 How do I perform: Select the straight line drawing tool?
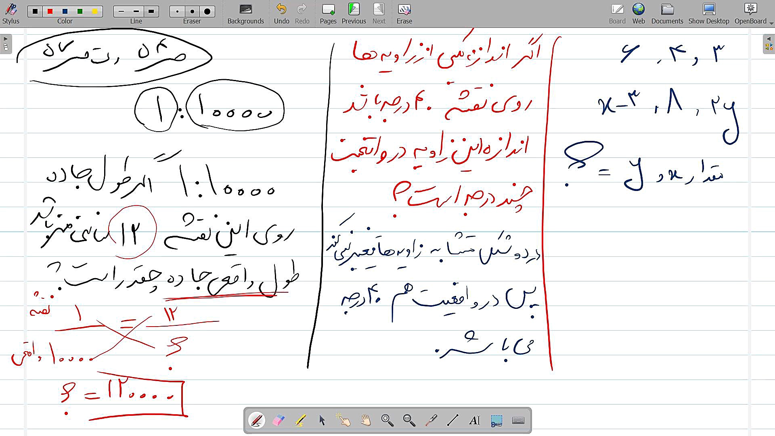[x=453, y=421]
